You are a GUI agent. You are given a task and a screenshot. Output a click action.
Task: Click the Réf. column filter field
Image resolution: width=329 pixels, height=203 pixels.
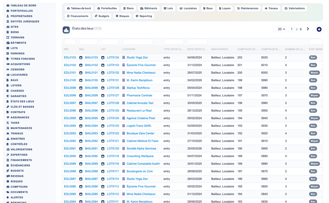tap(70, 42)
